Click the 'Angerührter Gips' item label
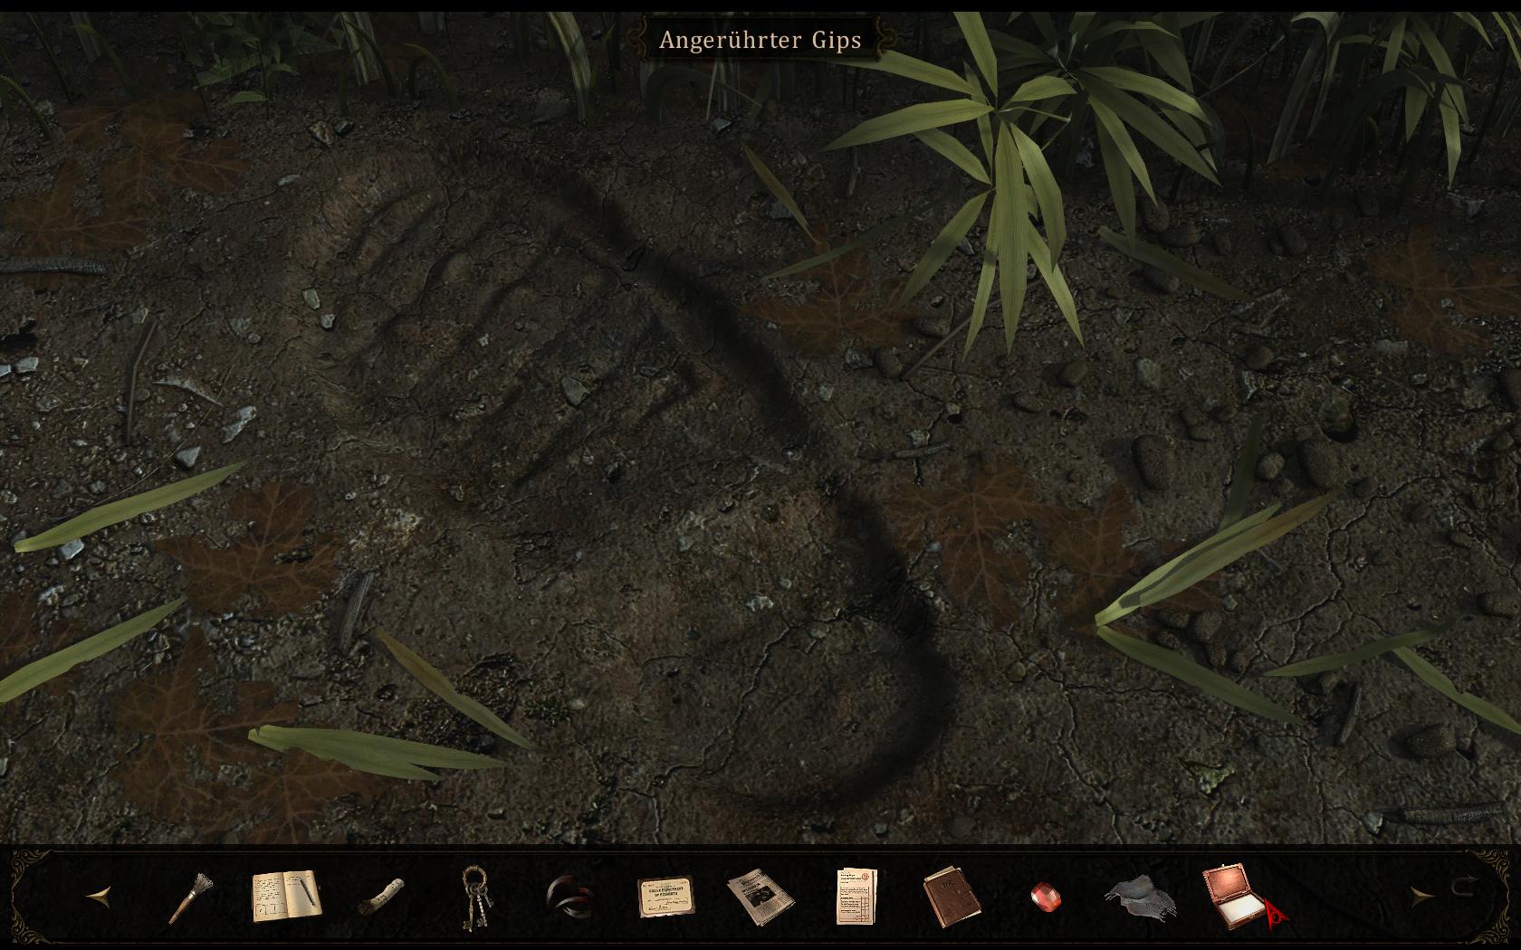1521x950 pixels. pyautogui.click(x=760, y=41)
